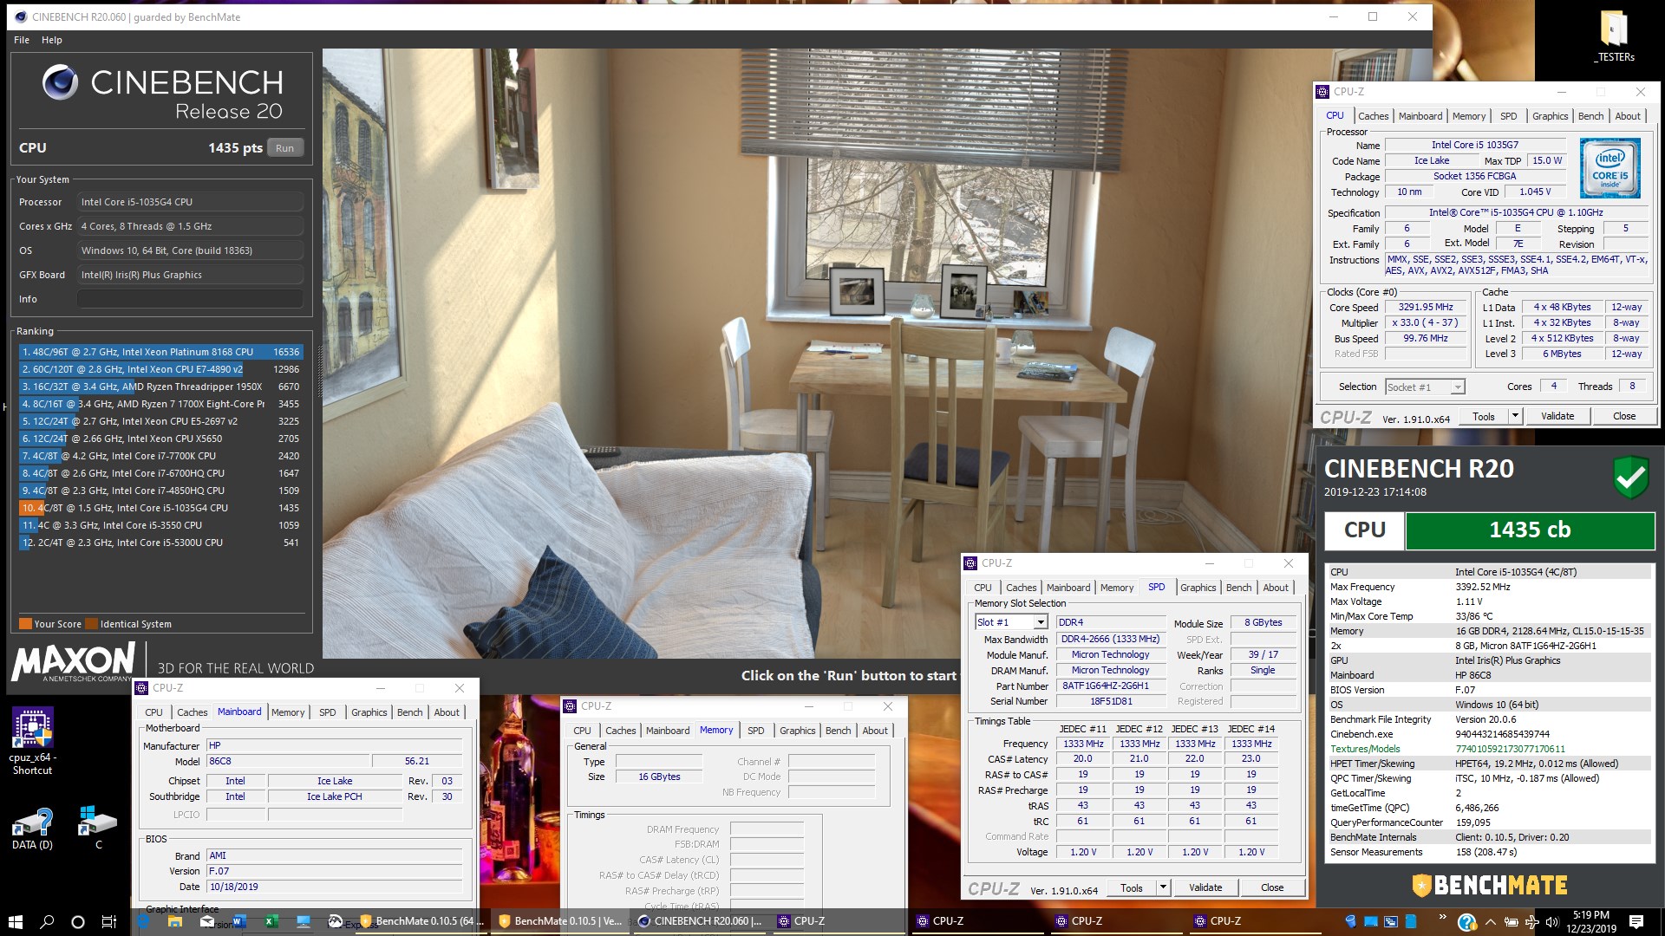Open the volume control in system tray
Image resolution: width=1665 pixels, height=936 pixels.
pyautogui.click(x=1551, y=921)
